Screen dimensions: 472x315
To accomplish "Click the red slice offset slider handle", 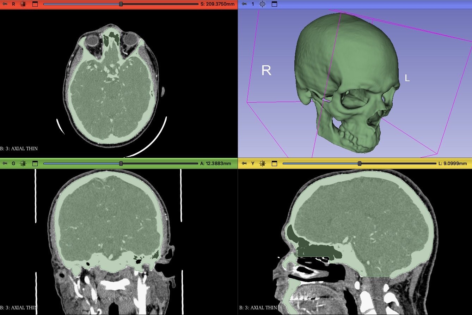I will (121, 4).
